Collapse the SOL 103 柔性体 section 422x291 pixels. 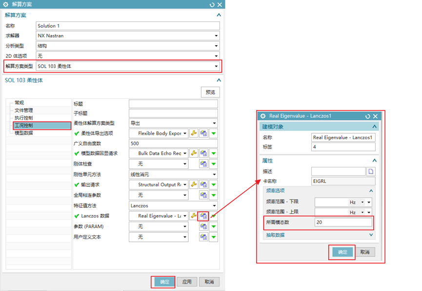pyautogui.click(x=219, y=80)
